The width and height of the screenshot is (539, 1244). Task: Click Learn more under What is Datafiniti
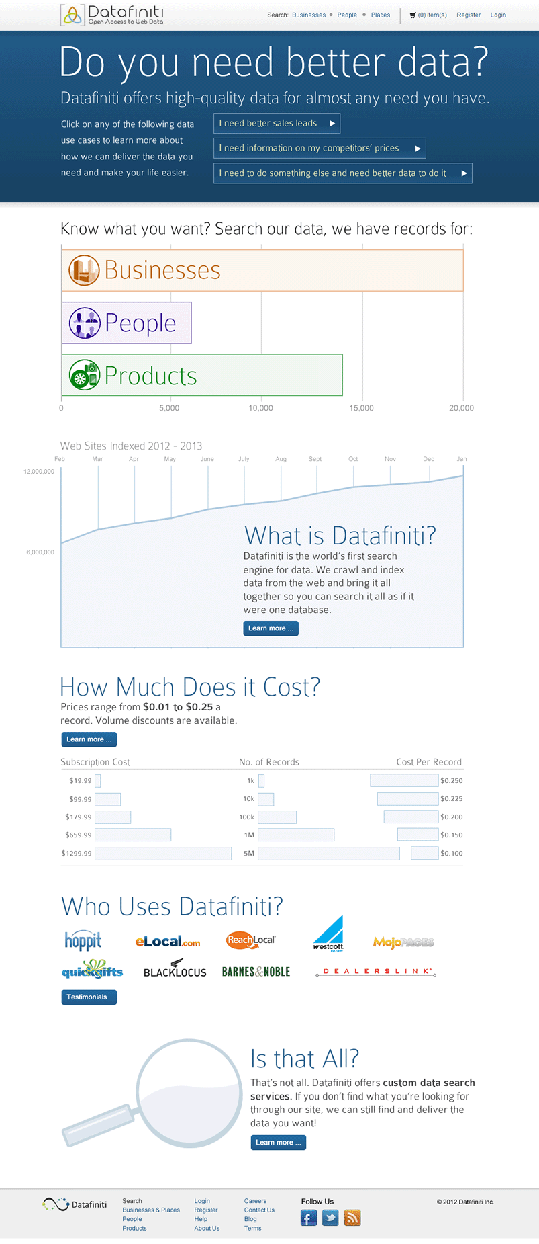pos(271,628)
